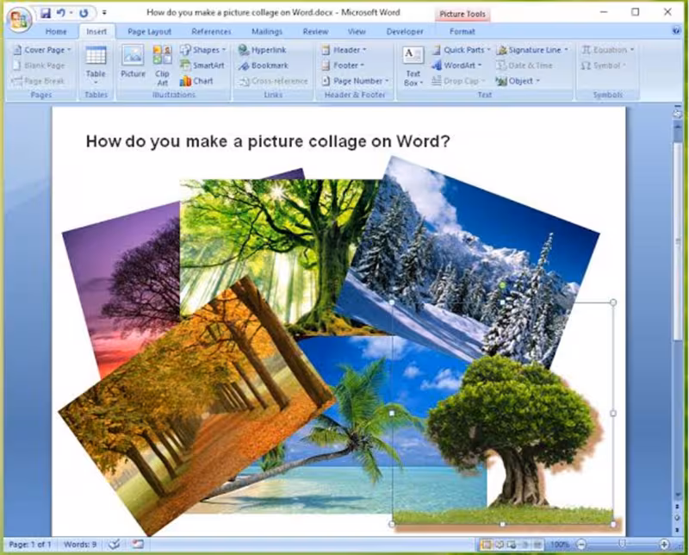Screen dimensions: 689x555
Task: Open the Table dropdown
Action: 96,65
